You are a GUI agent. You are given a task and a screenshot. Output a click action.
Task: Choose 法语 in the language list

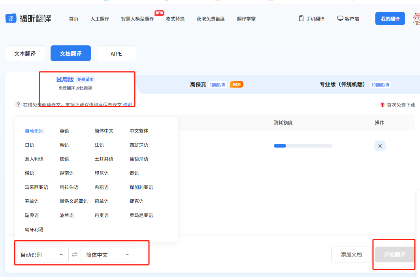(99, 145)
